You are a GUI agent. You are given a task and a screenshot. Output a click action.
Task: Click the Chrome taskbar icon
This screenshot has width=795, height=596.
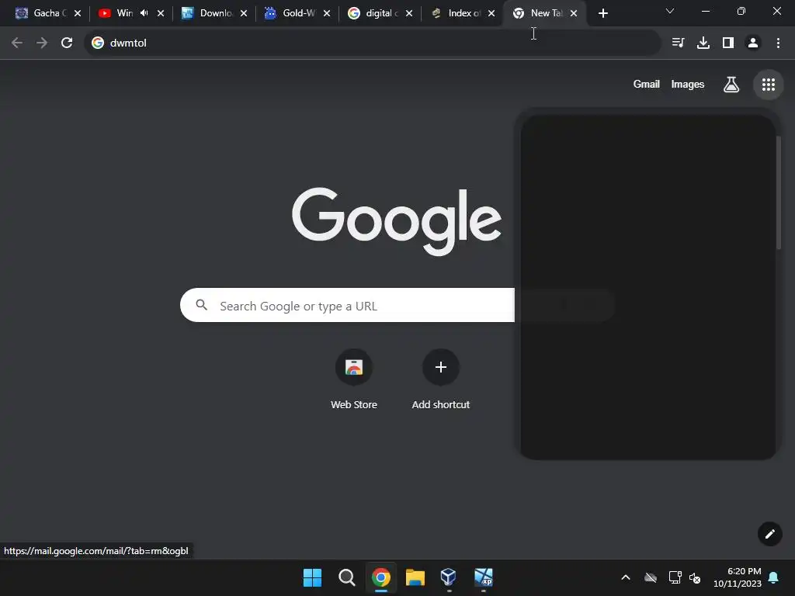[380, 577]
